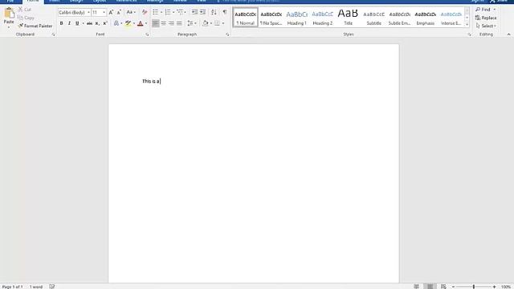
Task: Apply the text highlight color marker
Action: (128, 23)
